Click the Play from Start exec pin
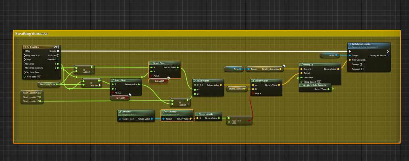This screenshot has height=161, width=409. click(x=25, y=55)
